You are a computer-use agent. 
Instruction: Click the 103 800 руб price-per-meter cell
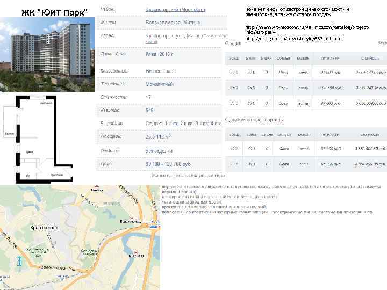331,88
